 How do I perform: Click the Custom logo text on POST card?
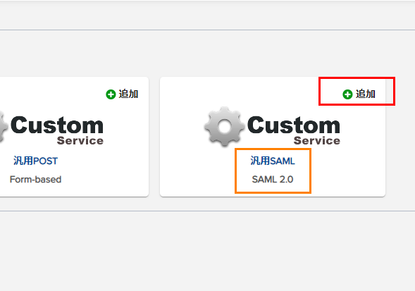tap(57, 125)
